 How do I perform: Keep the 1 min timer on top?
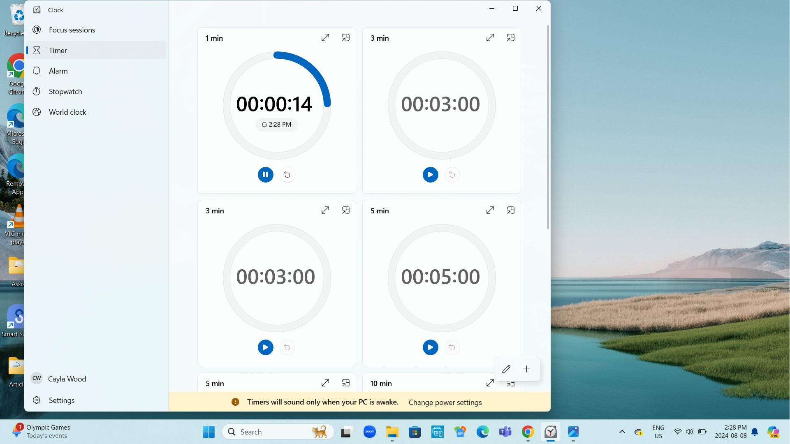pyautogui.click(x=346, y=37)
